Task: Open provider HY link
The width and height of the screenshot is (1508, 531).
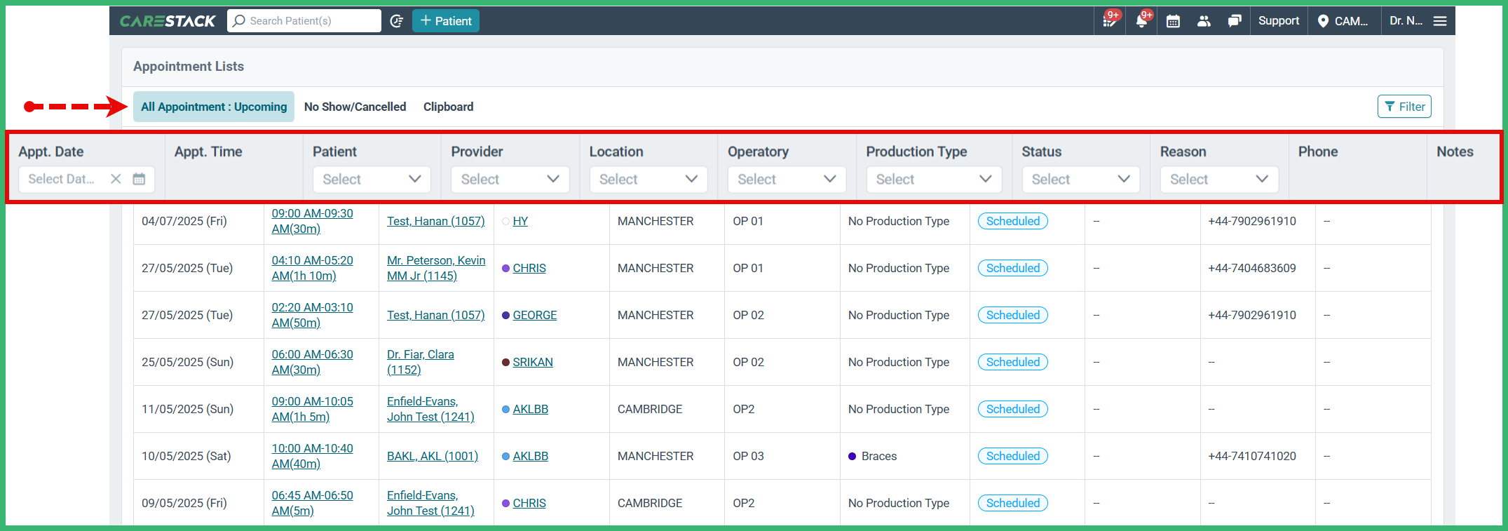Action: [x=520, y=221]
